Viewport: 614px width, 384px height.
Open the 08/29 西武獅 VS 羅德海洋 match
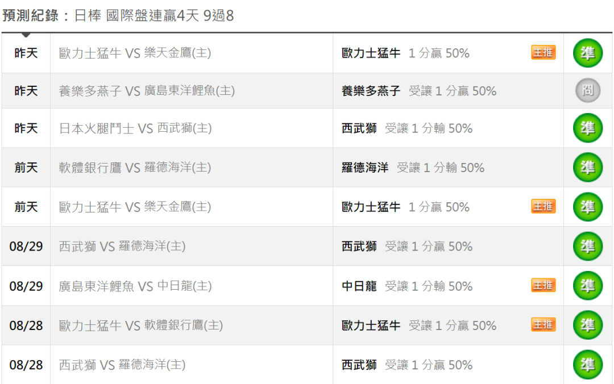point(122,246)
